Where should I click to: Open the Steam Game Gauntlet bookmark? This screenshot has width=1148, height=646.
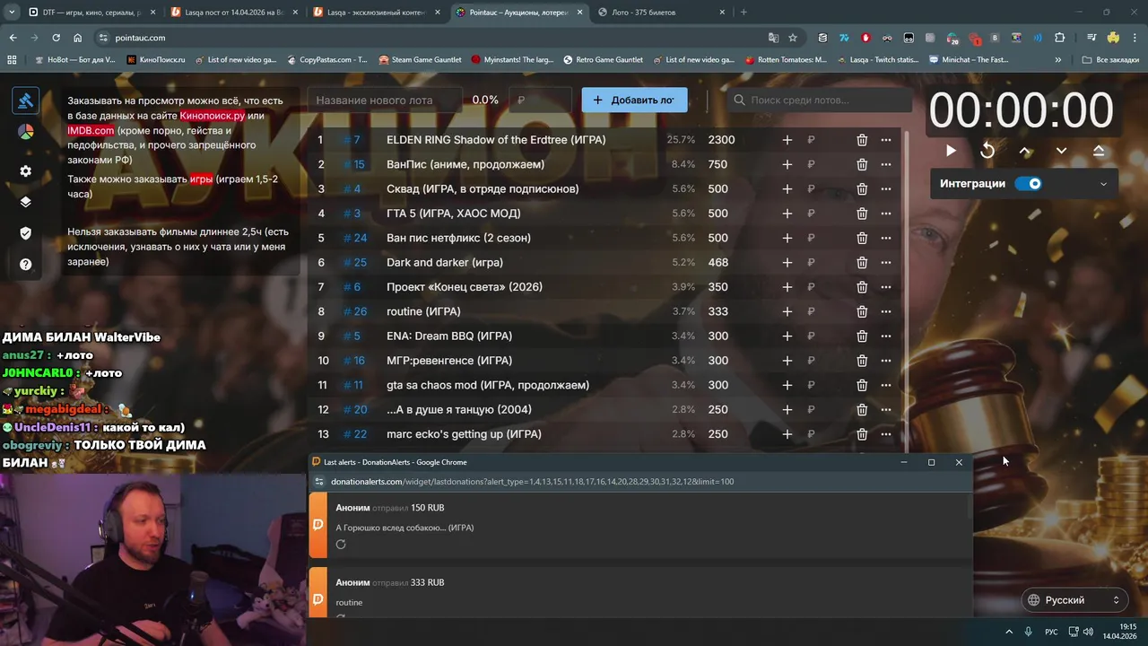(420, 60)
